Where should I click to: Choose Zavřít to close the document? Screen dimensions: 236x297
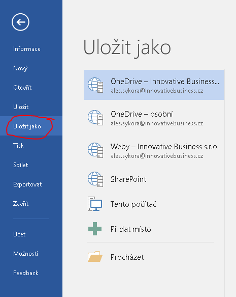pyautogui.click(x=21, y=204)
